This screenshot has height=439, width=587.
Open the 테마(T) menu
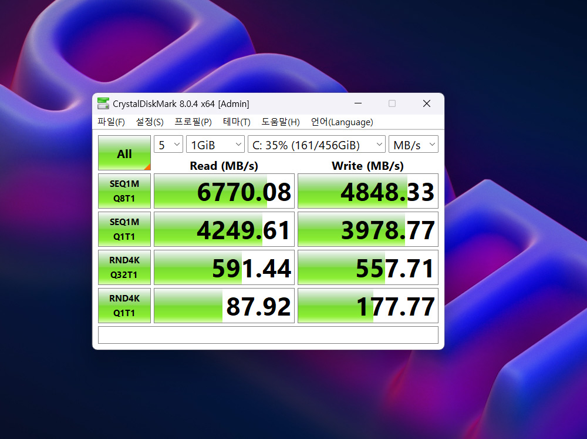coord(237,122)
